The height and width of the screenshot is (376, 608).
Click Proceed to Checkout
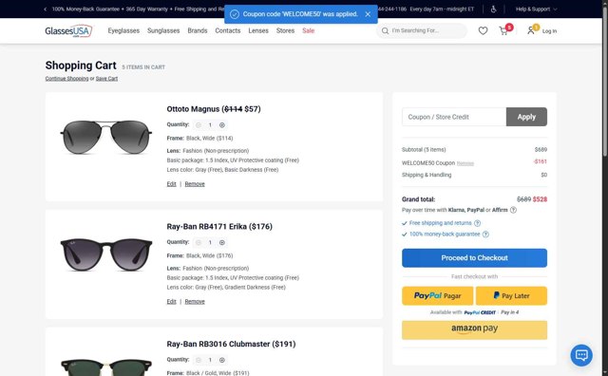[474, 257]
